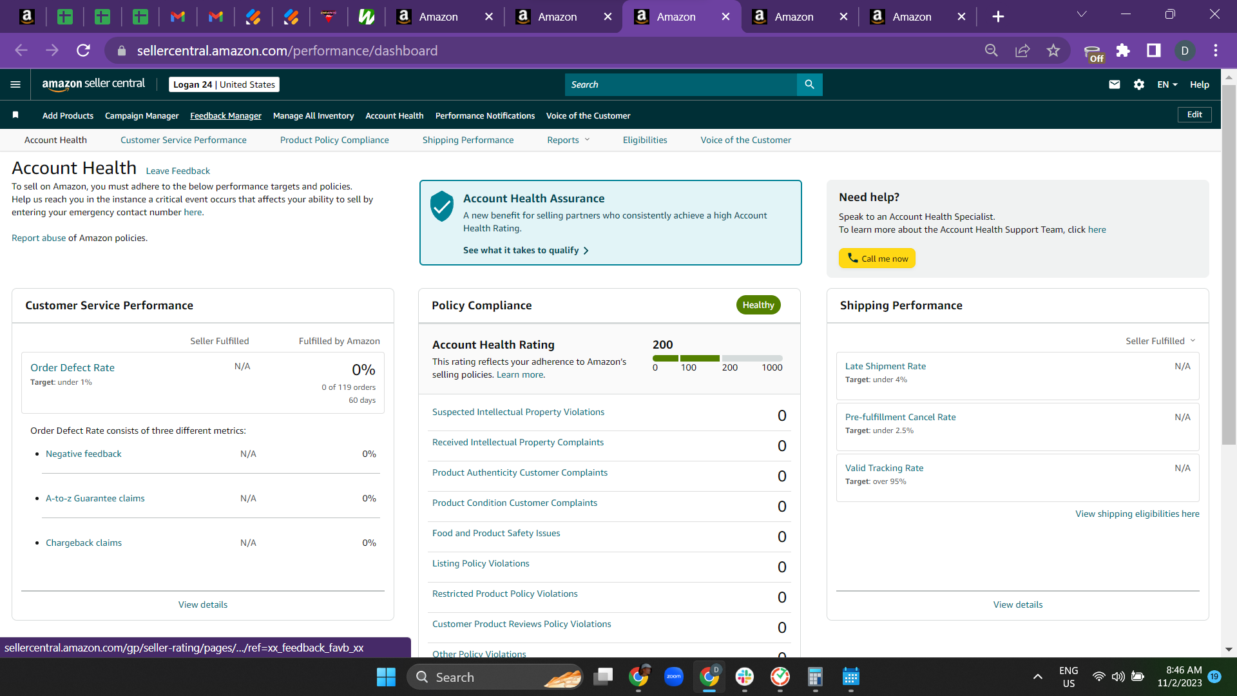Open Zoom from the taskbar
Screen dimensions: 1237x696
point(674,677)
